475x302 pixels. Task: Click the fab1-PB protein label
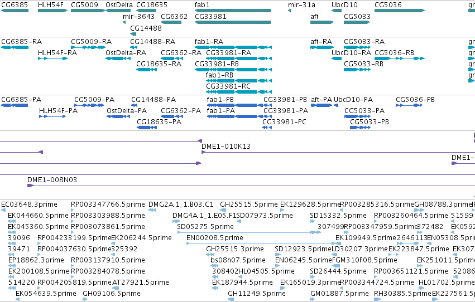click(x=220, y=99)
